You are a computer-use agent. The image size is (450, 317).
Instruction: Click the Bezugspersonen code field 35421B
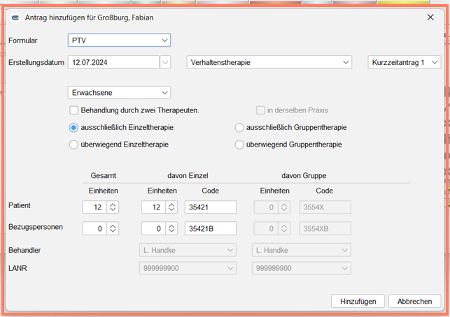[211, 228]
